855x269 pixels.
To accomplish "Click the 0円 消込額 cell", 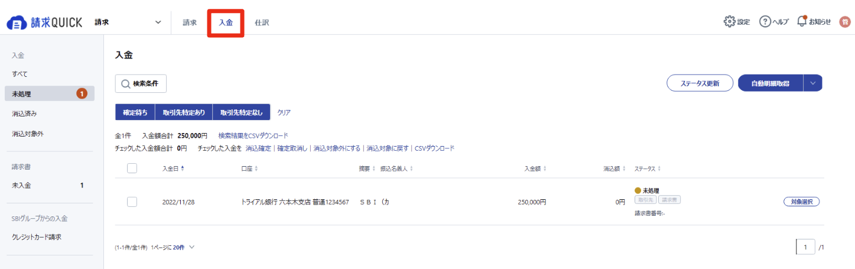I will click(620, 202).
